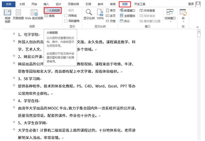Viewport: 205px width, 141px height.
Task: Click line 解地深入浅出，非常易懂。
Action: click(x=39, y=138)
